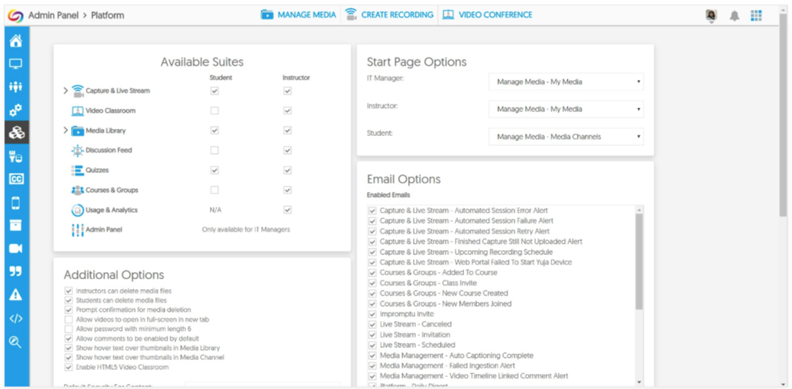
Task: Click the Enabled Emails list scrollbar thumb
Action: pyautogui.click(x=639, y=261)
